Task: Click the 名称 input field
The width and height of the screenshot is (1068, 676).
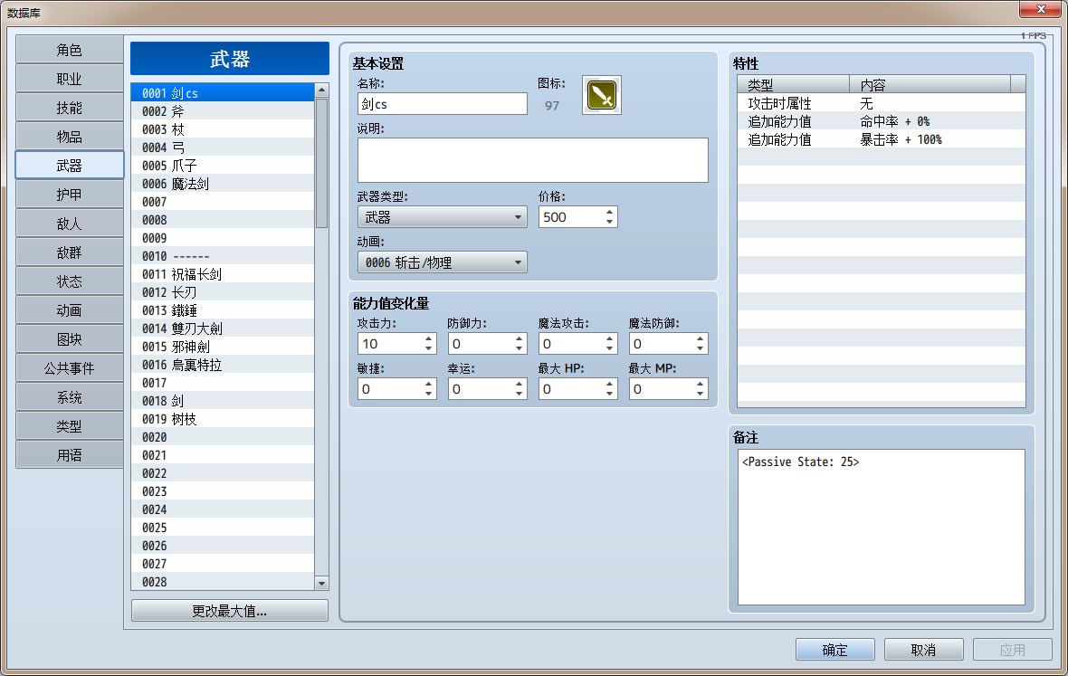Action: click(442, 103)
